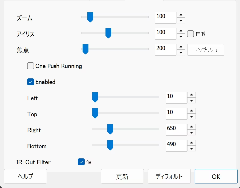This screenshot has width=240, height=188.
Task: Decrease the Bottom value with down arrow
Action: coord(192,149)
